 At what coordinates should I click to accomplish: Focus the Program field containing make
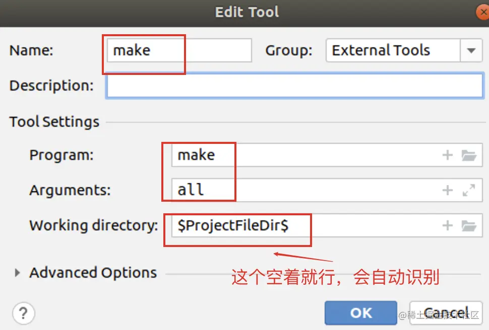tap(327, 155)
